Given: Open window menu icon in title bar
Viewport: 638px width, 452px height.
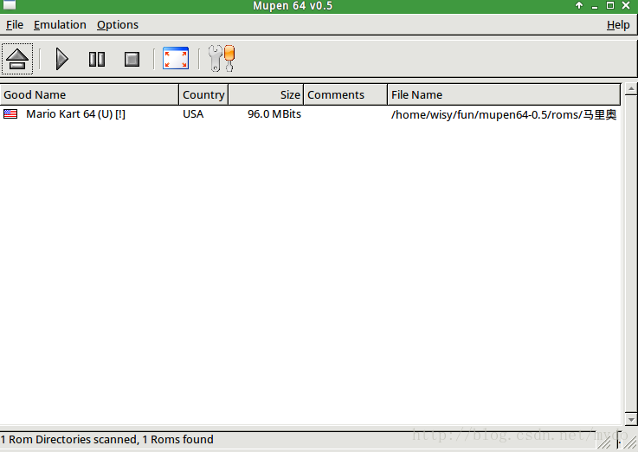Looking at the screenshot, I should click(10, 5).
